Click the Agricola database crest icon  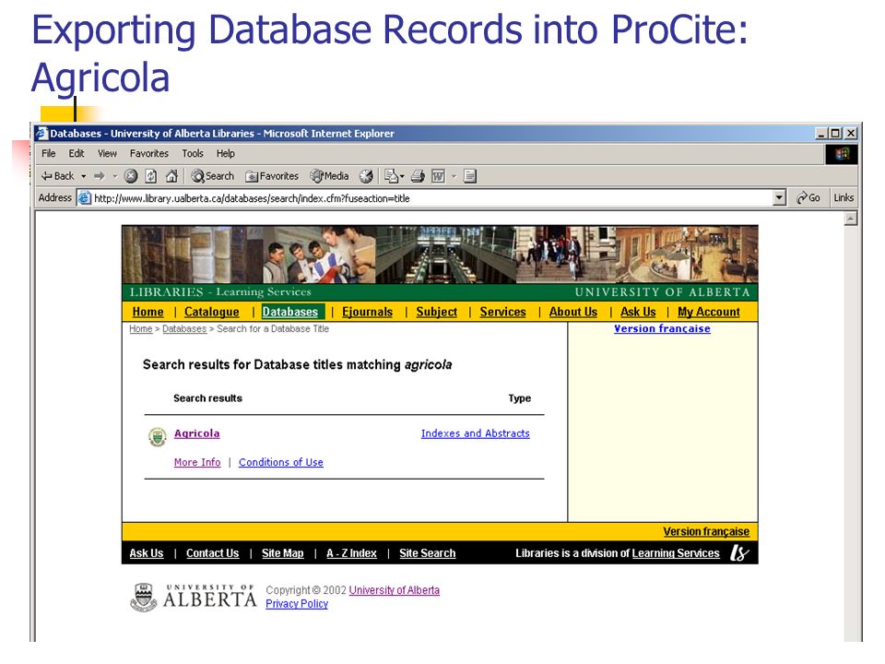pyautogui.click(x=158, y=436)
